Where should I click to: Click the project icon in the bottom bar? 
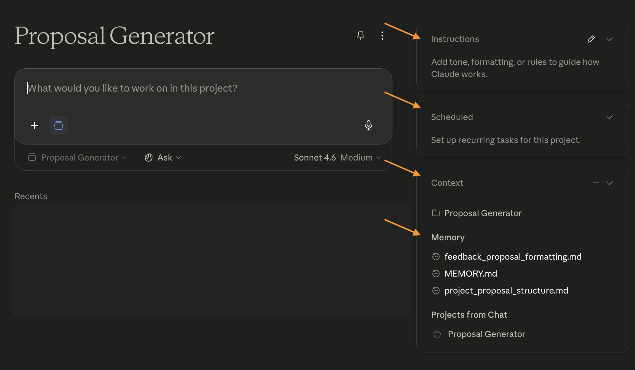[32, 157]
